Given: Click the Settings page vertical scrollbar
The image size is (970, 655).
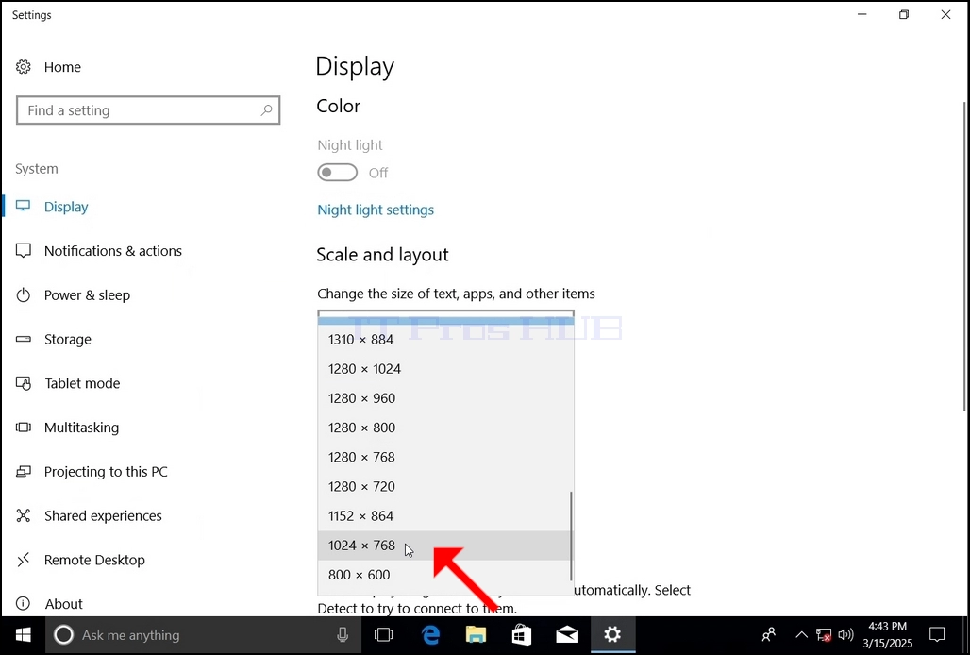Looking at the screenshot, I should click(x=965, y=256).
